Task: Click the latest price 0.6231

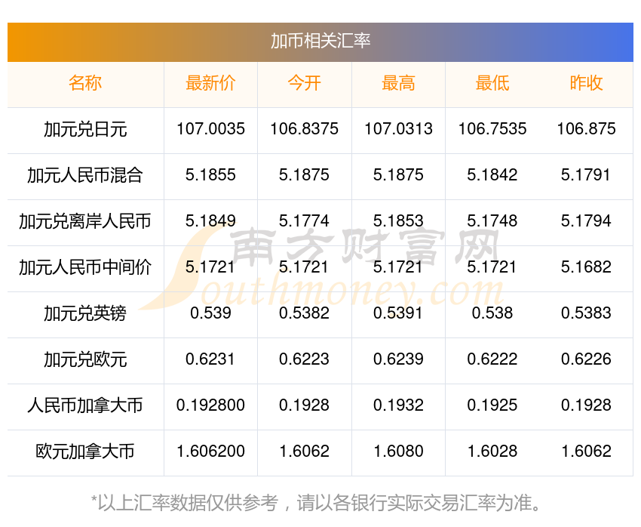Action: tap(210, 359)
